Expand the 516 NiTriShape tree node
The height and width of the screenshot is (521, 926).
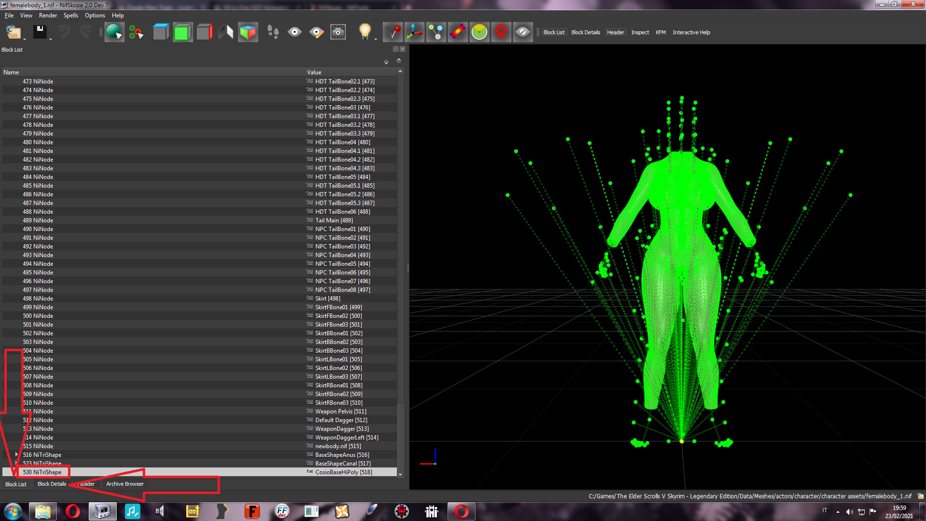tap(17, 454)
